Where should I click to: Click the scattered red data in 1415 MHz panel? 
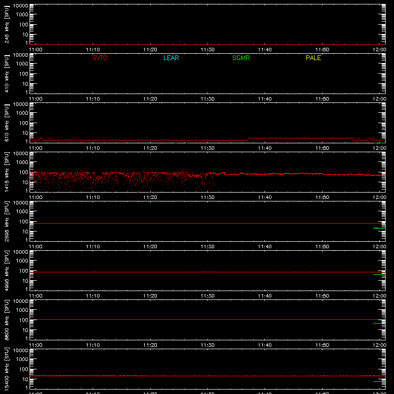click(x=122, y=181)
